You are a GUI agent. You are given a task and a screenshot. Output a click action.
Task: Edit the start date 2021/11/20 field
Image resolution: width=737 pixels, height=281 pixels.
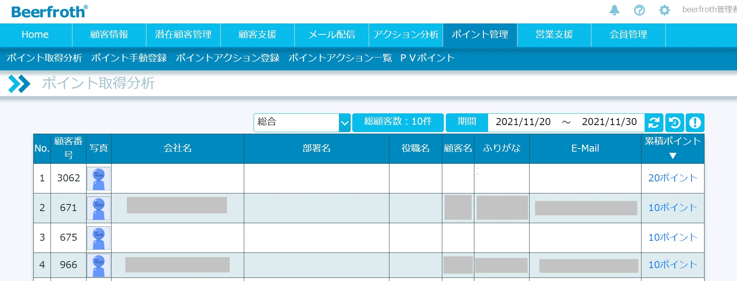tap(523, 122)
